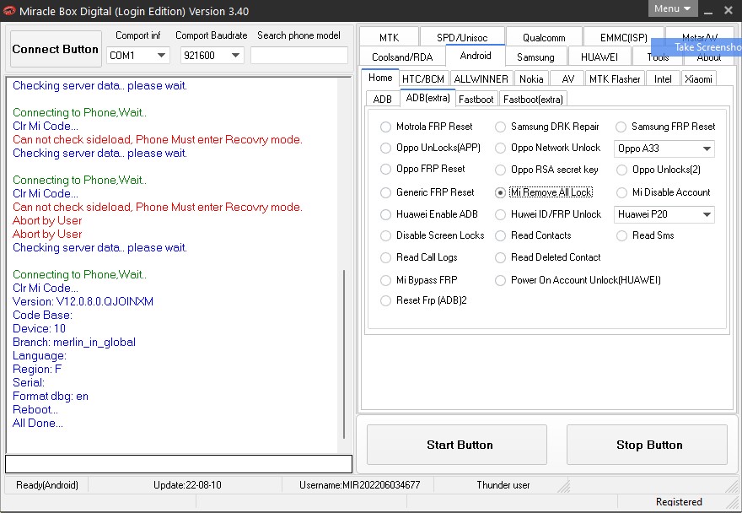Open the HTC/BCM sub-tab

point(423,78)
